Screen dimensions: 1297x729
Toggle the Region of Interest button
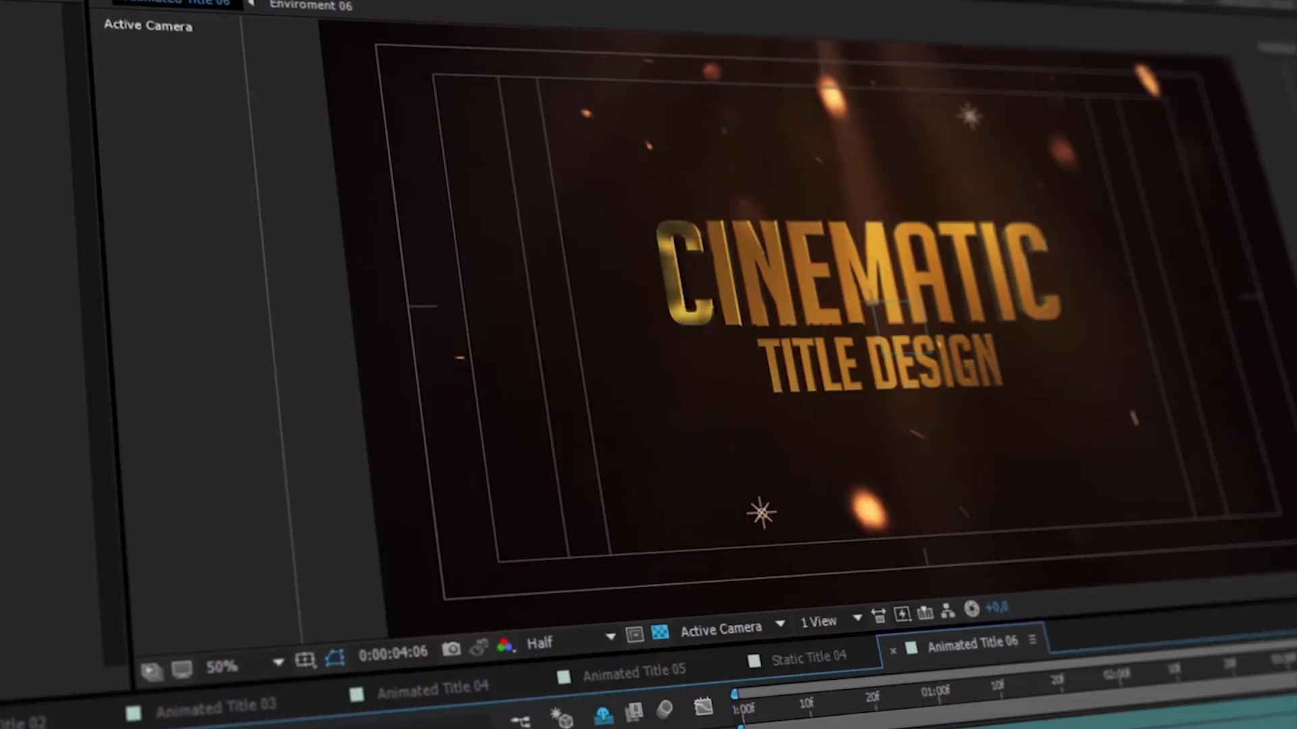634,634
